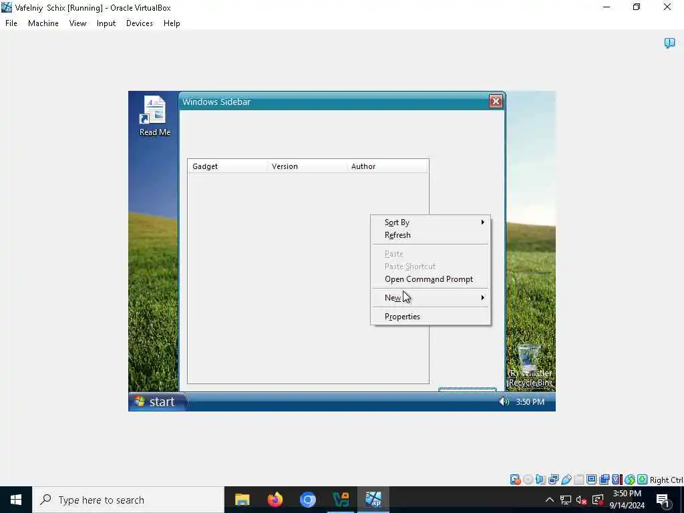Open host action center notifications

click(663, 500)
